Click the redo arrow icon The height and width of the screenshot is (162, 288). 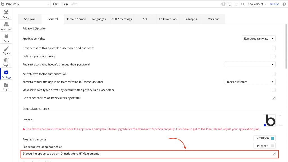point(236,4)
